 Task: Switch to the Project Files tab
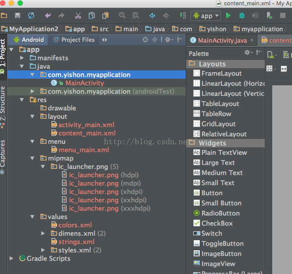(74, 40)
